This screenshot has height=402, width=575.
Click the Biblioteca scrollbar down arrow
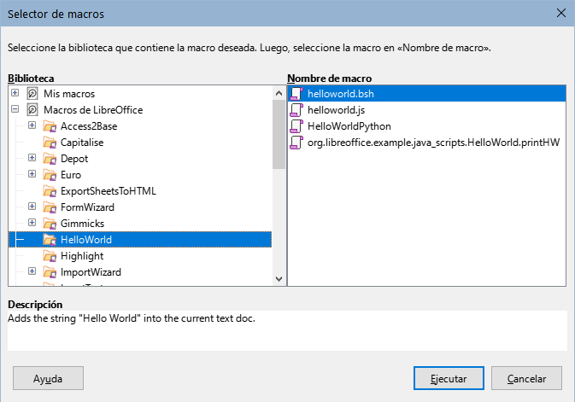pos(279,279)
